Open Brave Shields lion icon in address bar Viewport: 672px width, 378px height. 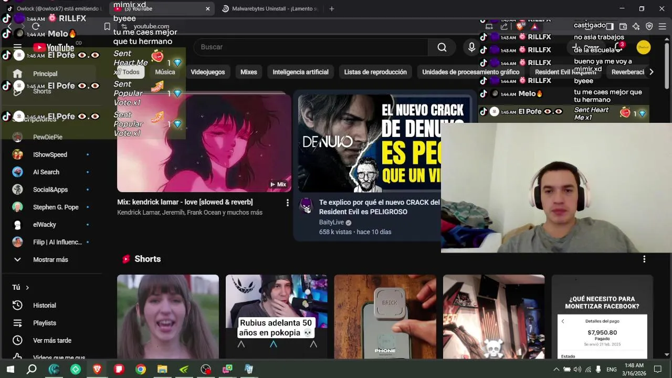click(520, 26)
